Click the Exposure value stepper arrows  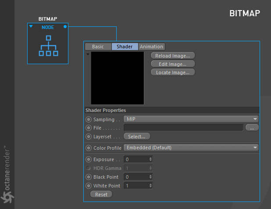[x=150, y=159]
